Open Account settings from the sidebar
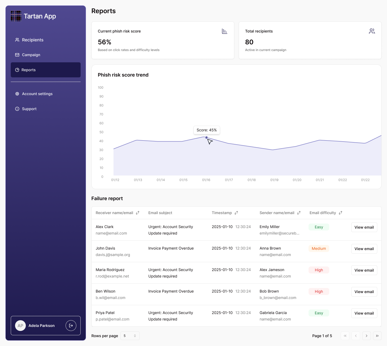The width and height of the screenshot is (387, 346). point(37,94)
